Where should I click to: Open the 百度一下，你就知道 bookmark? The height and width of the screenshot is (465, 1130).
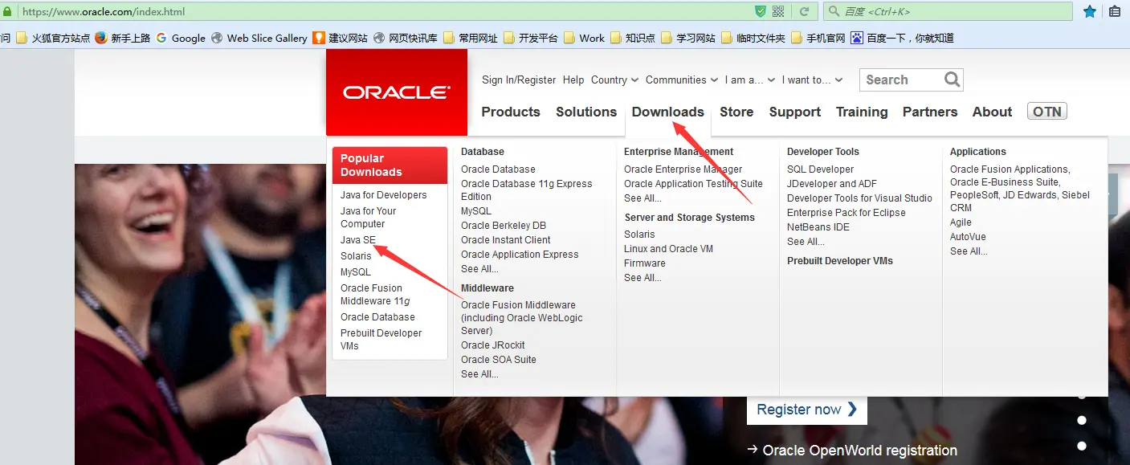tap(902, 38)
